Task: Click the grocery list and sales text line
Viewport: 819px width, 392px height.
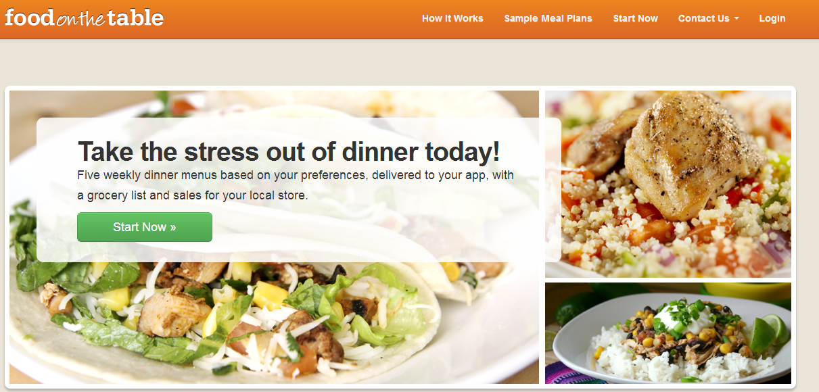Action: [193, 196]
